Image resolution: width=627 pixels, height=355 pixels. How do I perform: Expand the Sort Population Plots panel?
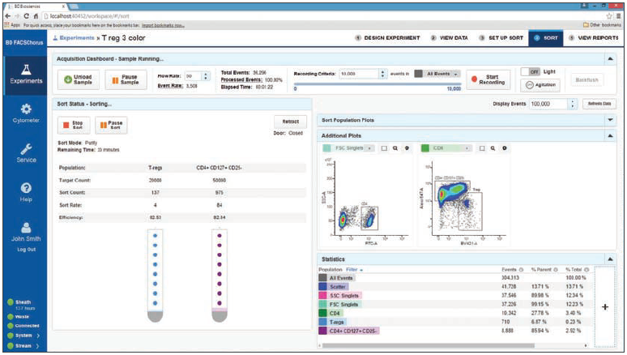610,120
